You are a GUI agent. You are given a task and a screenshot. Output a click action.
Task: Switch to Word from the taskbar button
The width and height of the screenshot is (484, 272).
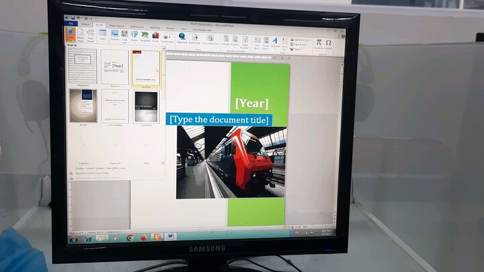coord(170,236)
